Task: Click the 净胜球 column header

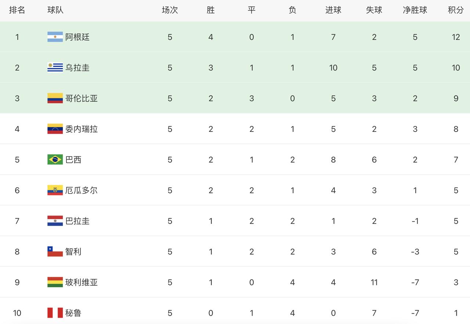Action: (x=415, y=10)
